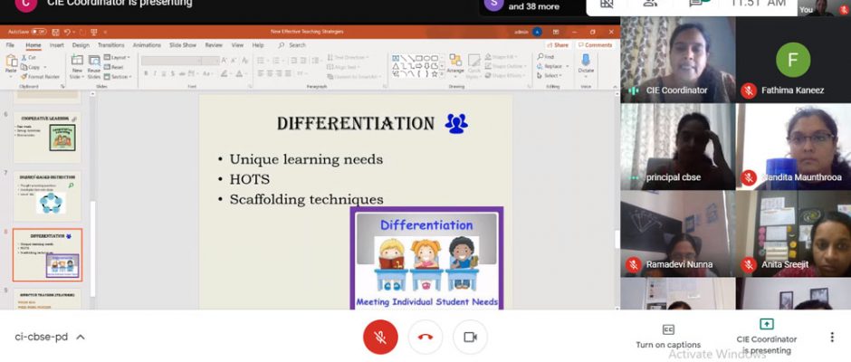Click the Reuse Slides icon

coord(94,61)
